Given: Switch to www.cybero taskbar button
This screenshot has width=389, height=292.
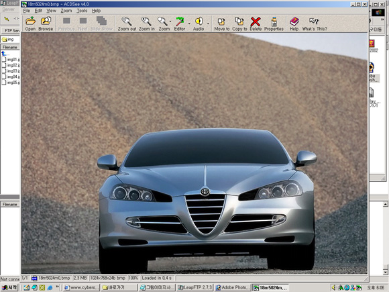Looking at the screenshot, I should [82, 287].
